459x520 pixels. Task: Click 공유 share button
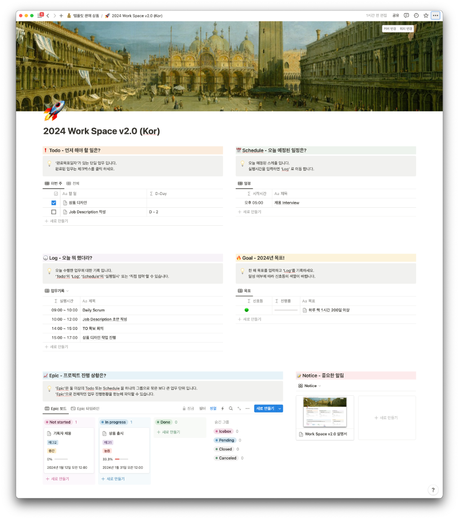396,16
